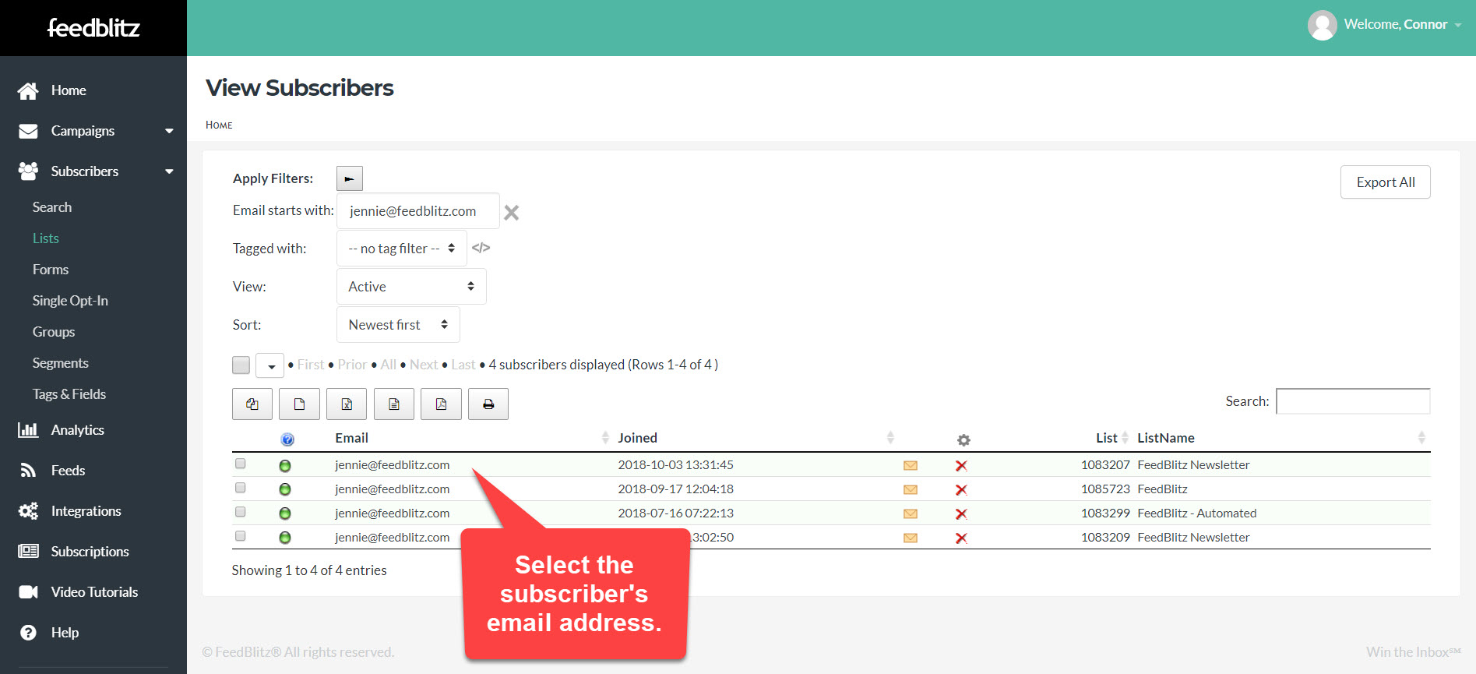Select jennie@feedblitz.com in the first row
This screenshot has width=1476, height=674.
coord(393,465)
